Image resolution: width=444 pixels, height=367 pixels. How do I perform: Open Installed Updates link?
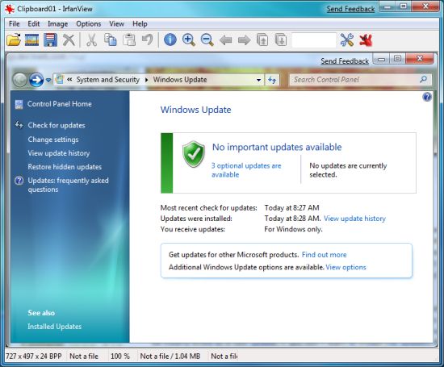54,327
